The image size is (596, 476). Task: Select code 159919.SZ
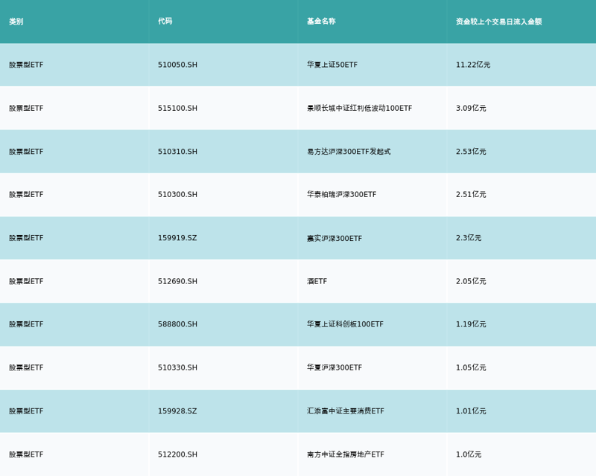[x=177, y=237]
